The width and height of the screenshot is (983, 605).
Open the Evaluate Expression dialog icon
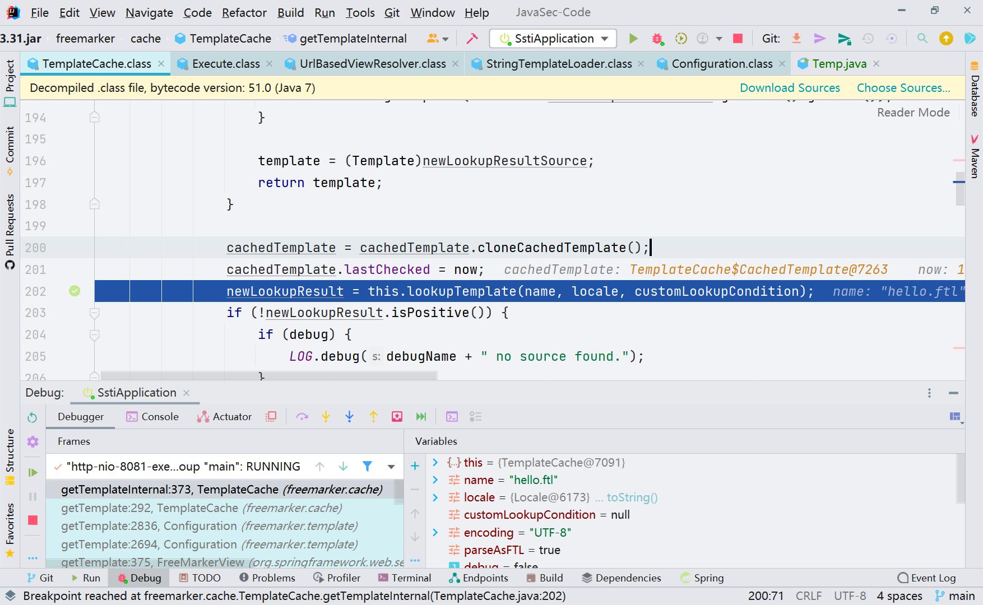tap(452, 416)
